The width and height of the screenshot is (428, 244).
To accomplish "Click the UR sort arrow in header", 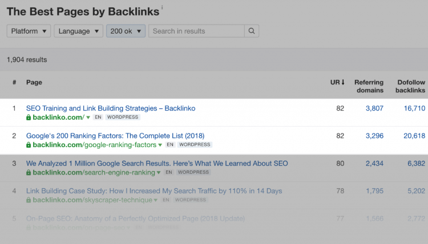I will point(343,82).
